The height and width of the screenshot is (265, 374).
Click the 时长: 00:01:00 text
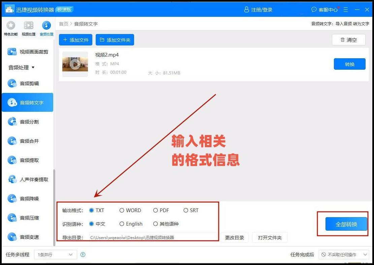(111, 72)
